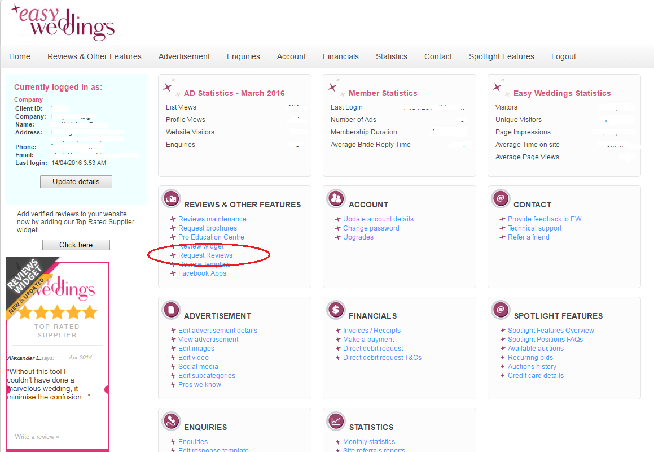Click the Monthly statistics link
The height and width of the screenshot is (452, 654).
coord(368,442)
